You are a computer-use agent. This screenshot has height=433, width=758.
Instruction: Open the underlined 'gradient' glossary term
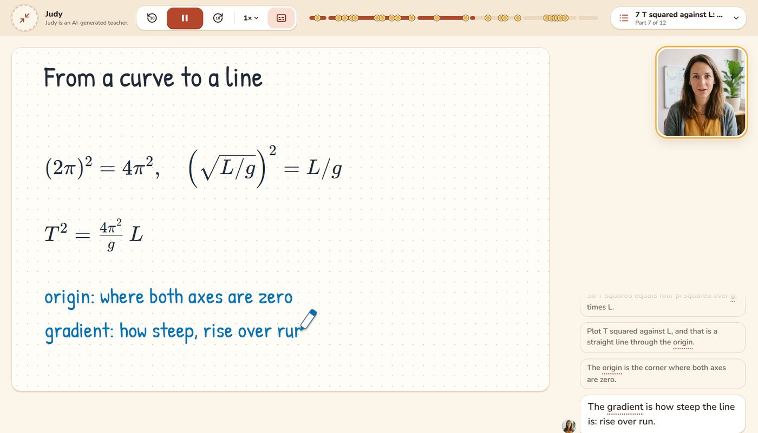point(625,407)
